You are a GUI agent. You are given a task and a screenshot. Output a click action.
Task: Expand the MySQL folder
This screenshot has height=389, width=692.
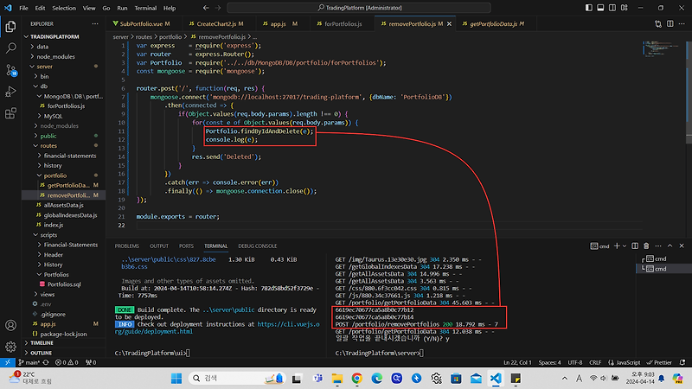point(63,116)
